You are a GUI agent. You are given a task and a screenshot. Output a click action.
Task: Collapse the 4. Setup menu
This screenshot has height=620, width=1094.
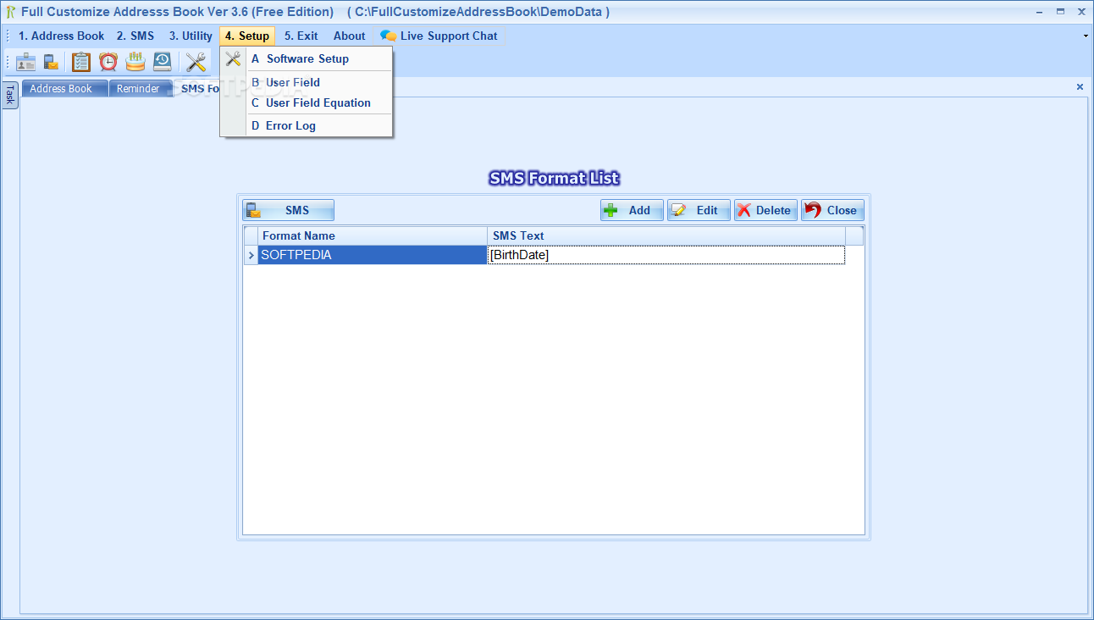tap(247, 36)
